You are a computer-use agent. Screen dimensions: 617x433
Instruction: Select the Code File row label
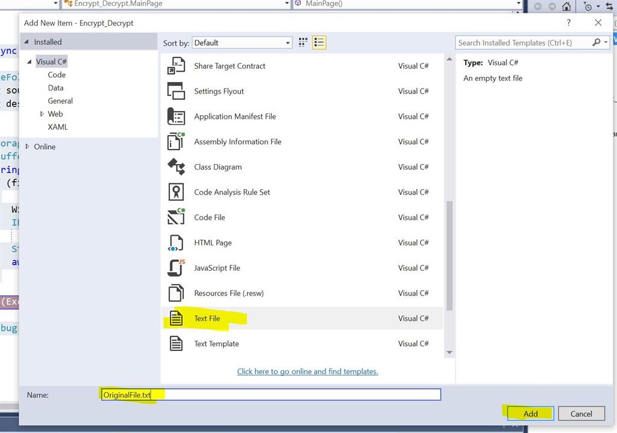(209, 218)
